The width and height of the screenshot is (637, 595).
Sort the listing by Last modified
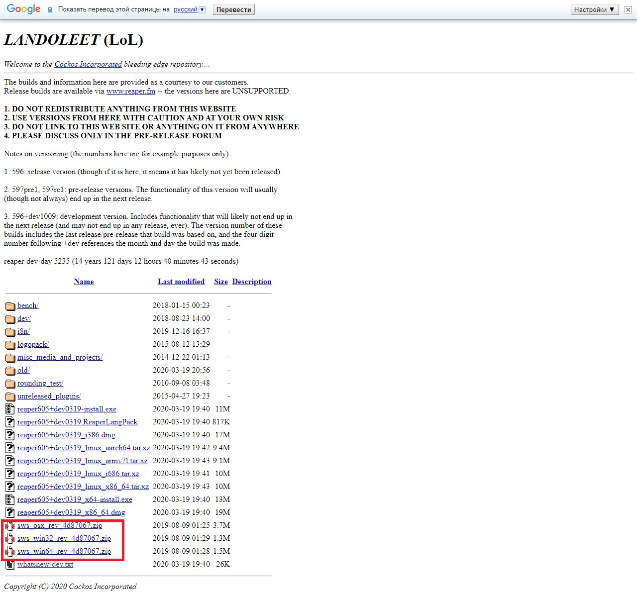pos(181,282)
